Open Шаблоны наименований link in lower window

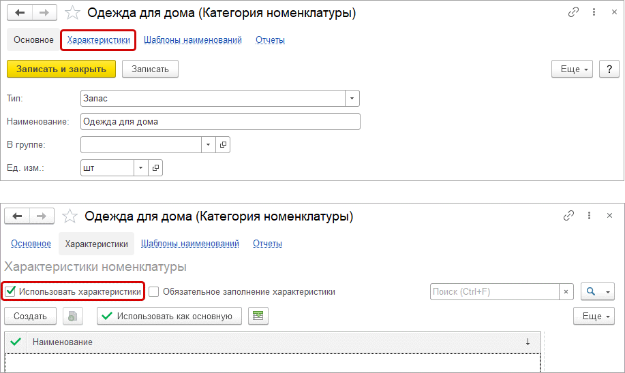point(190,243)
